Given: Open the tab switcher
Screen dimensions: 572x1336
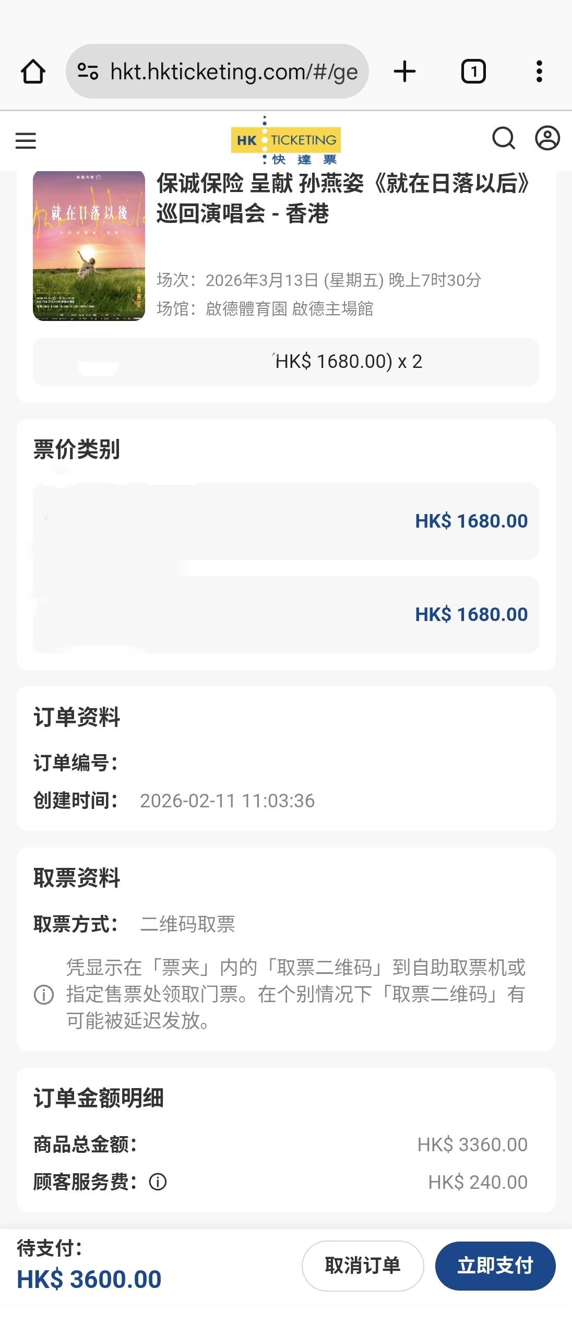Looking at the screenshot, I should point(473,71).
